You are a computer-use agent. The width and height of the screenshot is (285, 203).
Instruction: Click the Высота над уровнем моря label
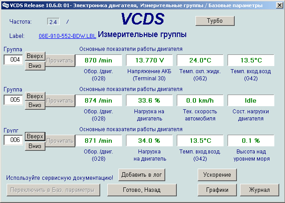click(x=252, y=155)
